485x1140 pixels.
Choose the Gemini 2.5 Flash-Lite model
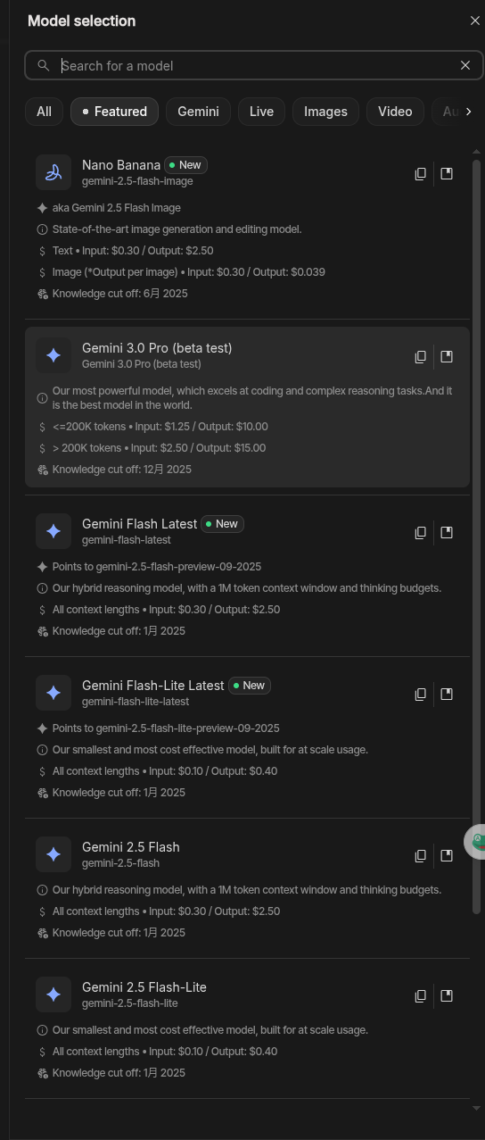click(247, 1029)
